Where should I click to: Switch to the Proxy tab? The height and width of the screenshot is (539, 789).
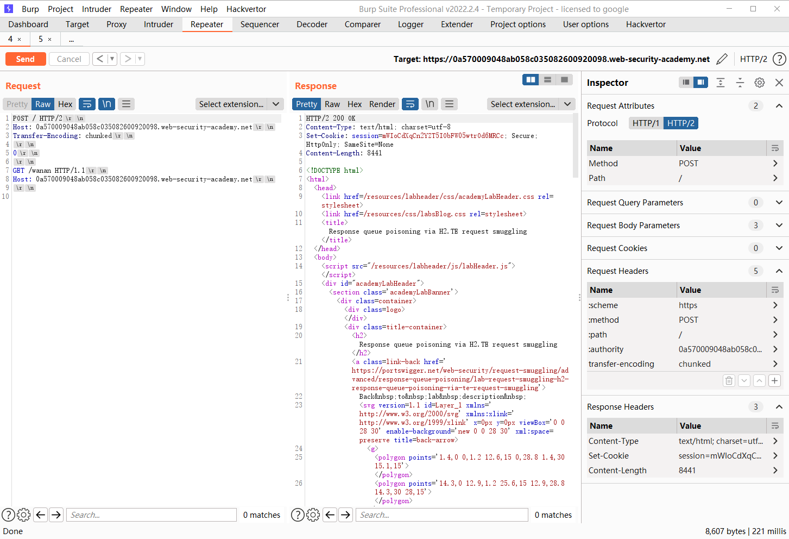click(117, 24)
